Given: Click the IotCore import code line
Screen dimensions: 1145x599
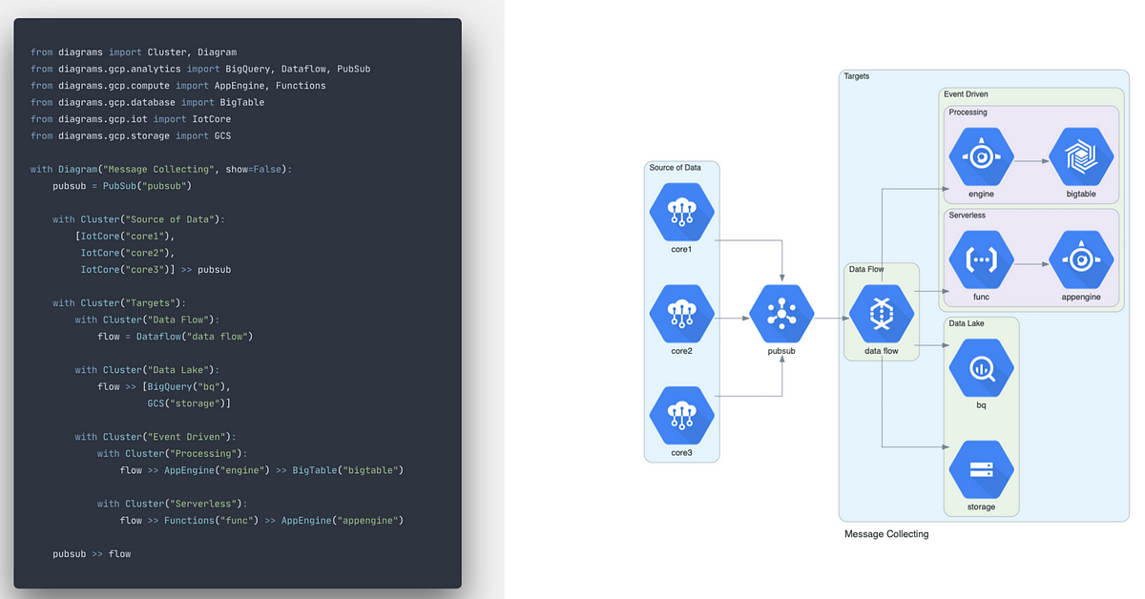Looking at the screenshot, I should tap(131, 119).
